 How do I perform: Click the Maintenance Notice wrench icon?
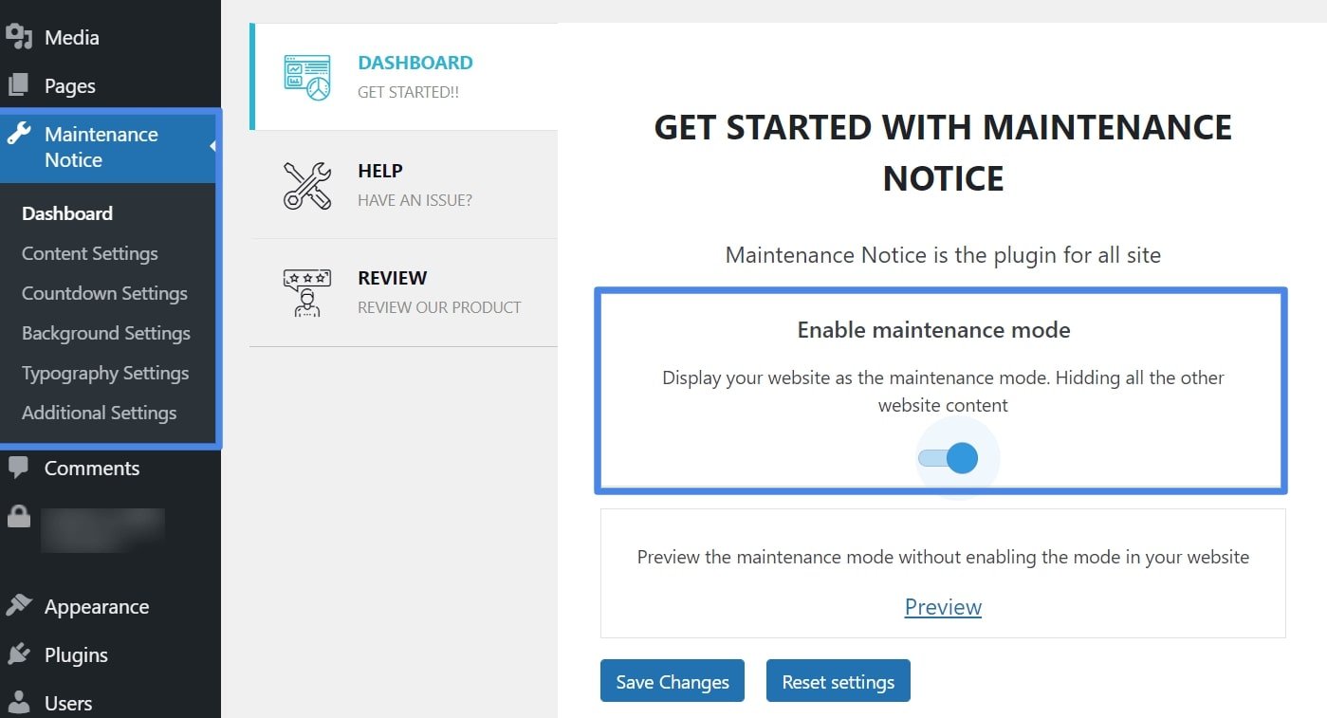tap(19, 135)
